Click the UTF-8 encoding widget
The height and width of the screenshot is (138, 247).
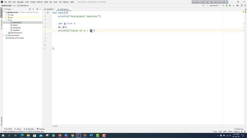coord(230,131)
